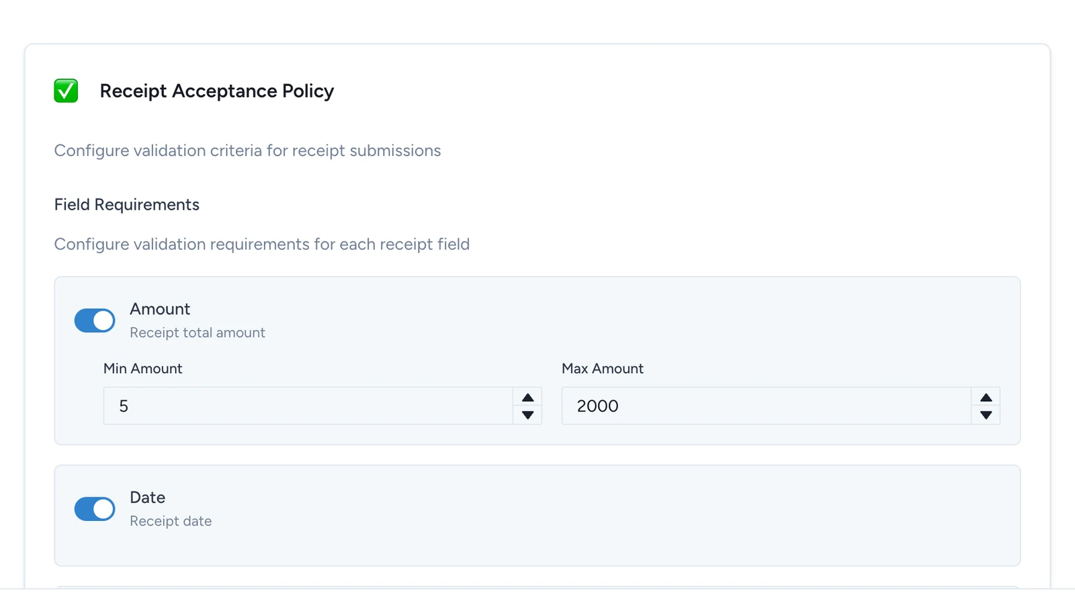Click the Field Requirements section heading

click(127, 204)
